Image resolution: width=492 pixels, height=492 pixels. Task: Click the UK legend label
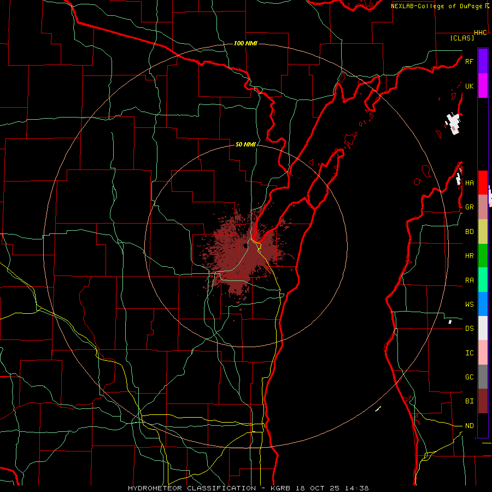tap(469, 86)
